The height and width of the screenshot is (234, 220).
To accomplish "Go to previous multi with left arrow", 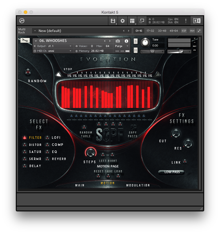I will [124, 31].
